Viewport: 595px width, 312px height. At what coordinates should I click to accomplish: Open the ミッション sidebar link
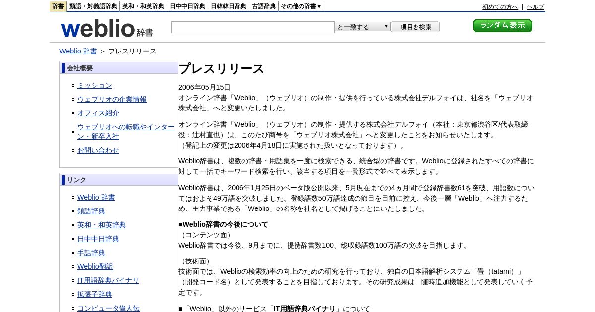click(x=95, y=85)
